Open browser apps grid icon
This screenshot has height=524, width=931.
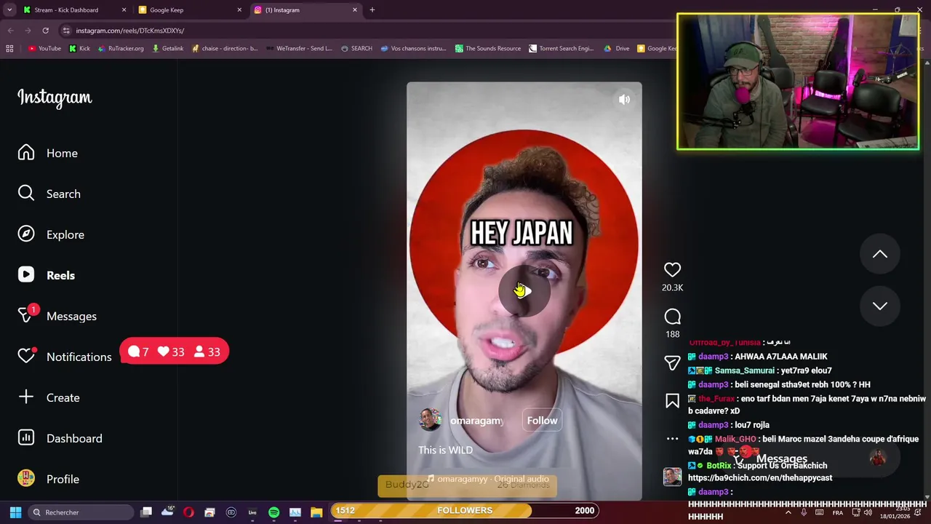[x=9, y=49]
